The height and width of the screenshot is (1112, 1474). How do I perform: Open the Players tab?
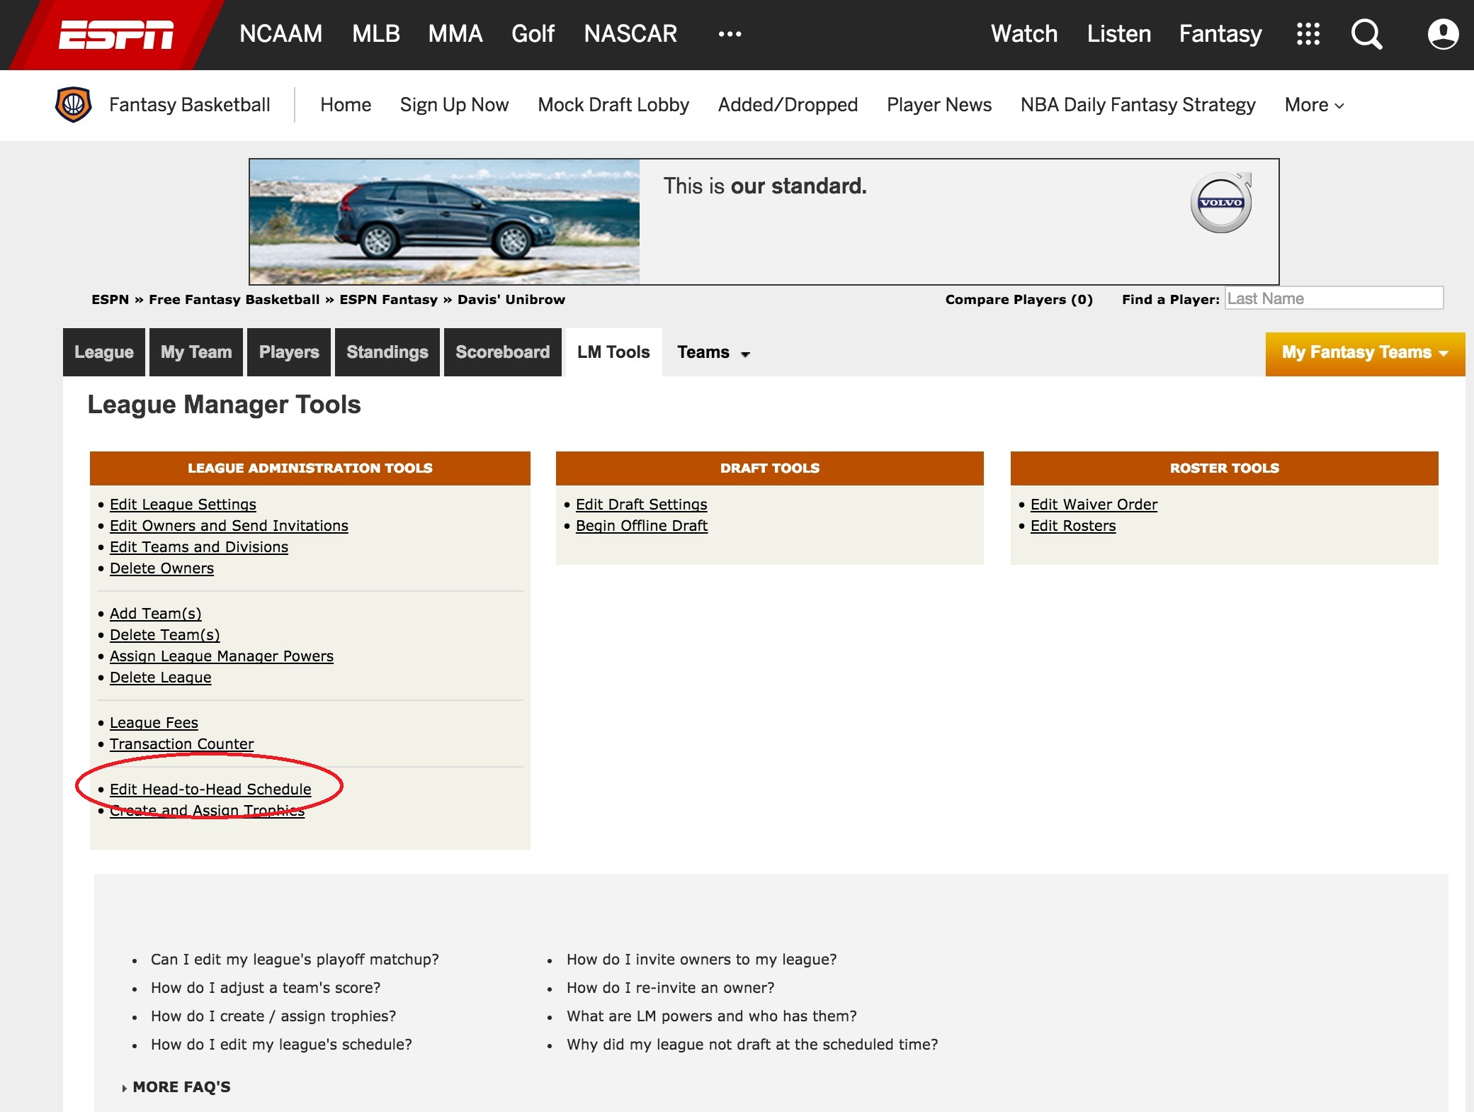coord(289,352)
